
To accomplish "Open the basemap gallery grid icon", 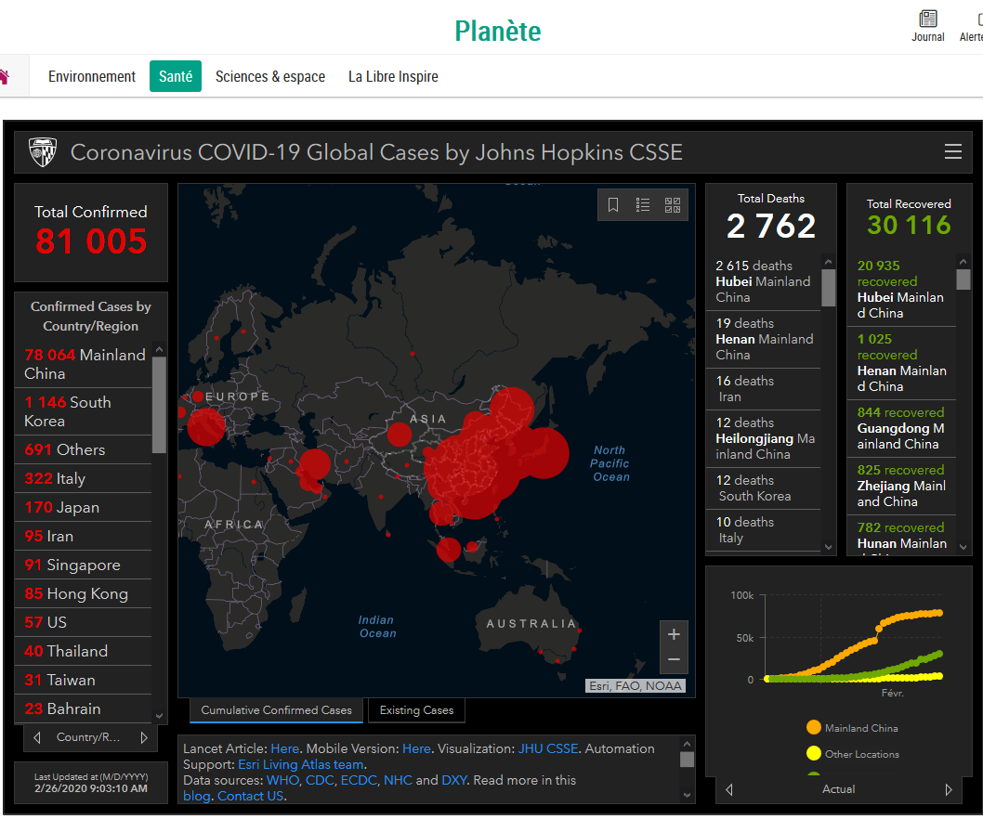I will 673,205.
